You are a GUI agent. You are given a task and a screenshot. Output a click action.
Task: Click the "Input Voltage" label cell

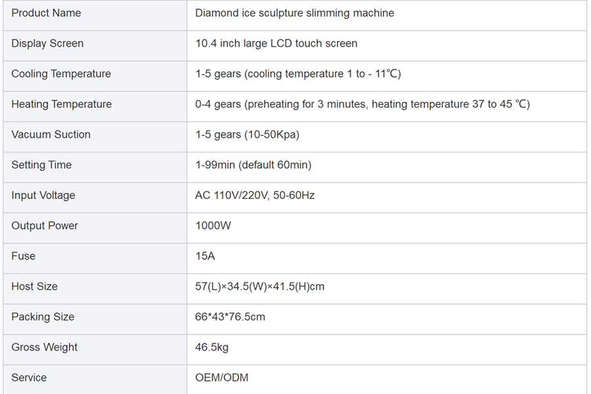(x=43, y=195)
